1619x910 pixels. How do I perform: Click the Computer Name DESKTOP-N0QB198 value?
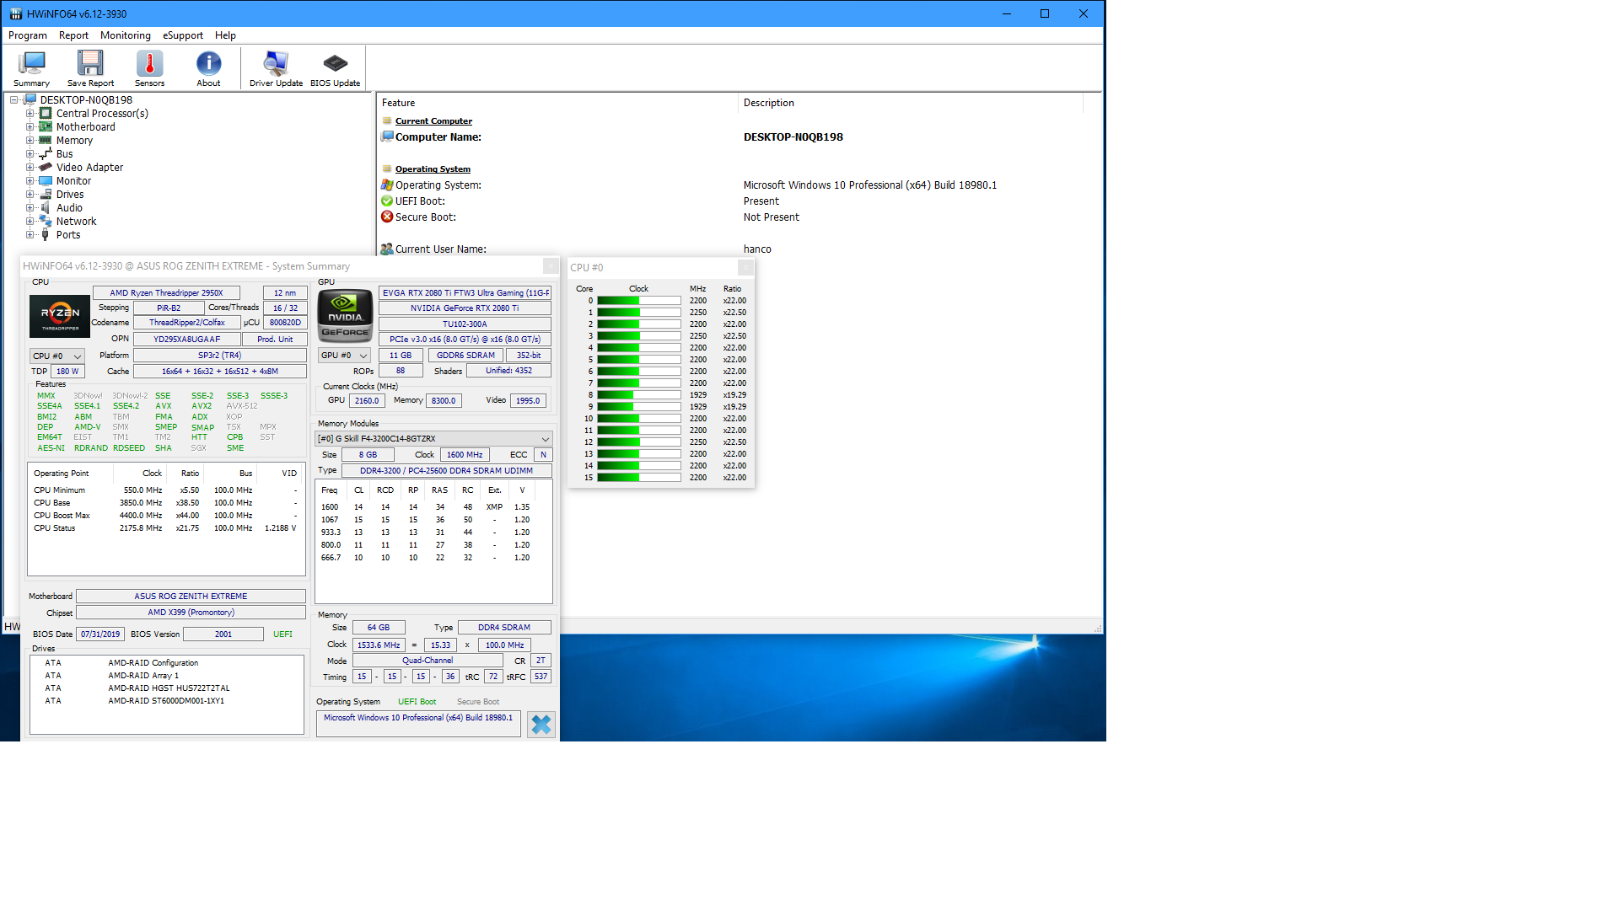point(793,137)
